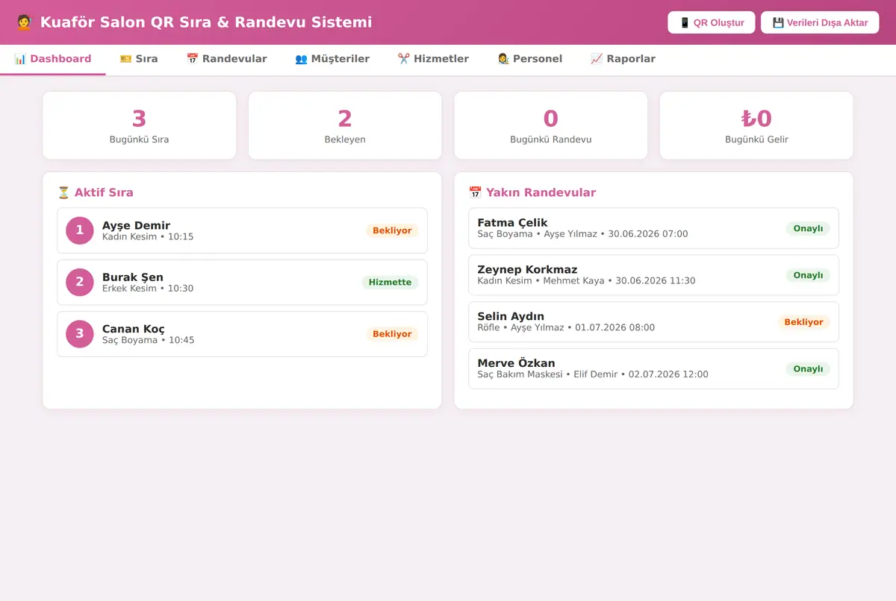Viewport: 896px width, 601px height.
Task: Click the Aktif Sıra heading
Action: 96,192
